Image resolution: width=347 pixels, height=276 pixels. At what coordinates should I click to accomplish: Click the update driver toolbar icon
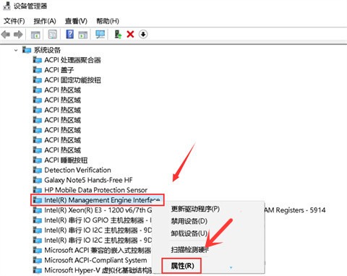(x=118, y=34)
